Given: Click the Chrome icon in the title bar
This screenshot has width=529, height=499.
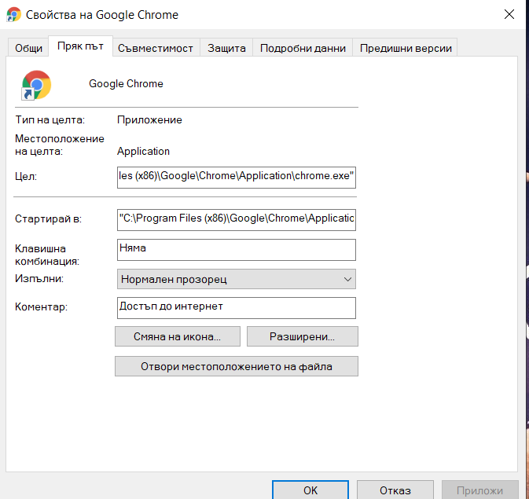Looking at the screenshot, I should (14, 14).
